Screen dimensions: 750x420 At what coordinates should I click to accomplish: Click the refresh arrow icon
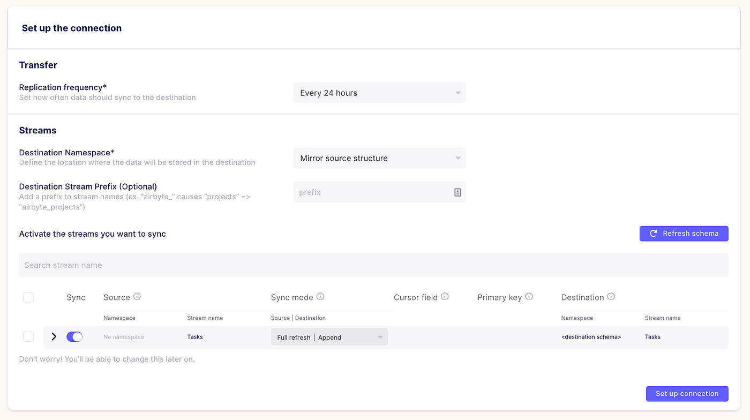coord(654,234)
